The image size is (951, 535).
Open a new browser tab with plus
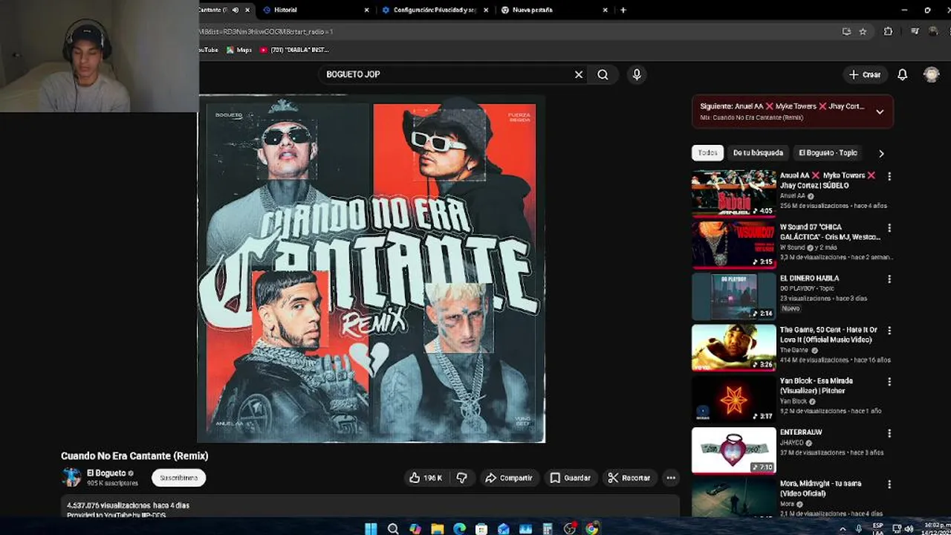[623, 10]
